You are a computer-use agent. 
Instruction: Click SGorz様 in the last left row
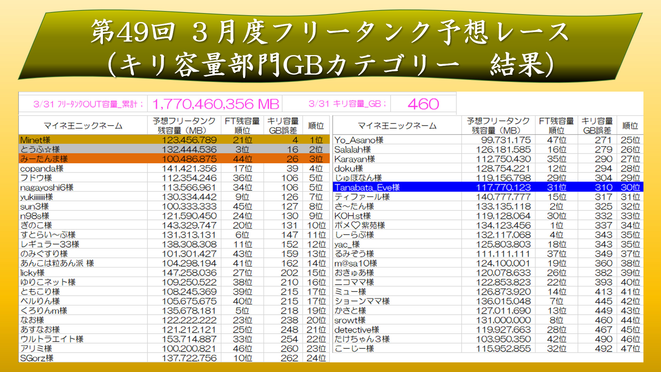pyautogui.click(x=37, y=358)
